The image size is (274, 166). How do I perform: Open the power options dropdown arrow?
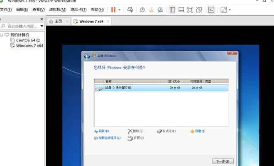(119, 10)
